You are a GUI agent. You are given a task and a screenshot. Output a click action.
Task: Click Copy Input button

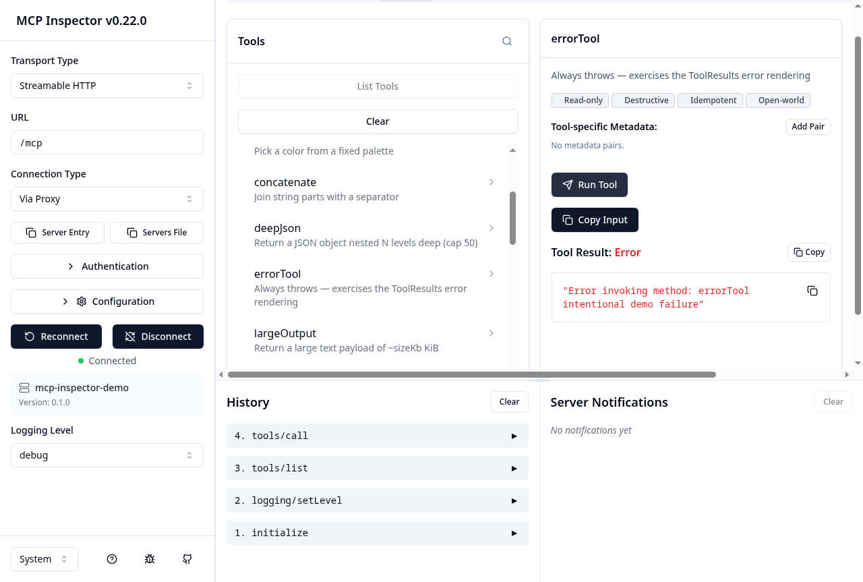pyautogui.click(x=595, y=220)
